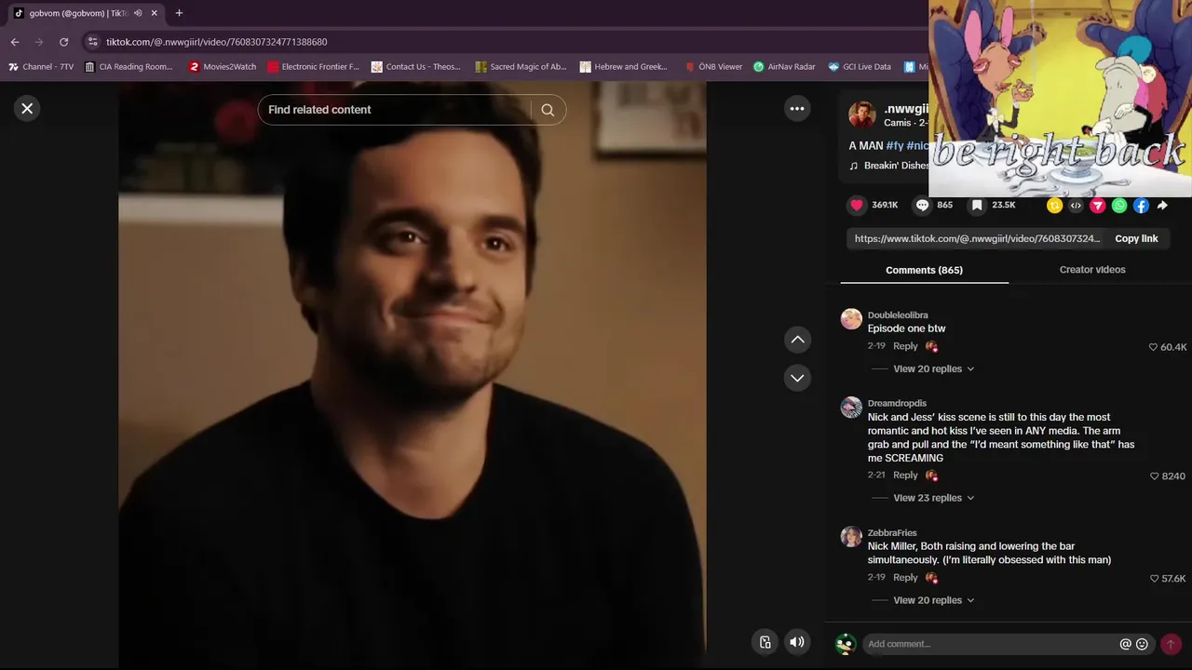The height and width of the screenshot is (670, 1192).
Task: Mute the video volume speaker
Action: 797,642
